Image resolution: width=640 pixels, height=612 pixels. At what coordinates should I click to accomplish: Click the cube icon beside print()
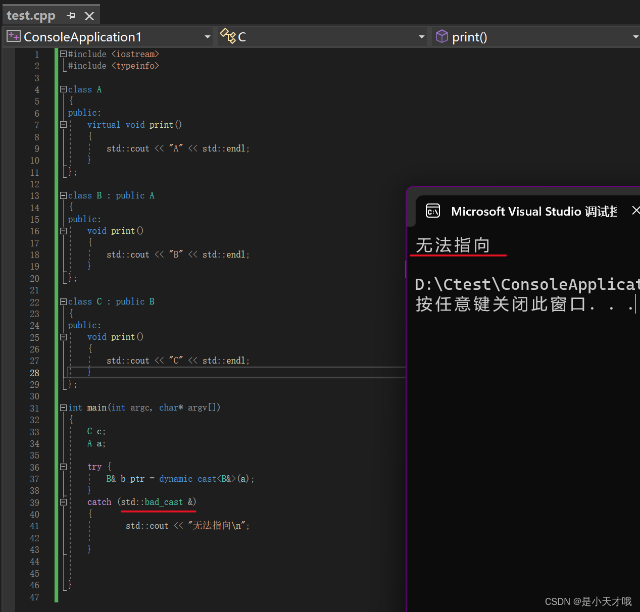pyautogui.click(x=441, y=36)
